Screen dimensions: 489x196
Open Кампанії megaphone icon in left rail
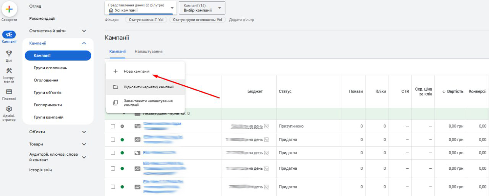pyautogui.click(x=9, y=35)
